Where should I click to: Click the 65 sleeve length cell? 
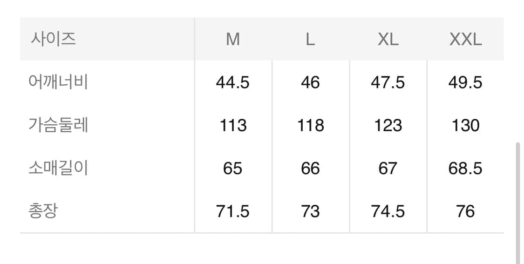[233, 169]
